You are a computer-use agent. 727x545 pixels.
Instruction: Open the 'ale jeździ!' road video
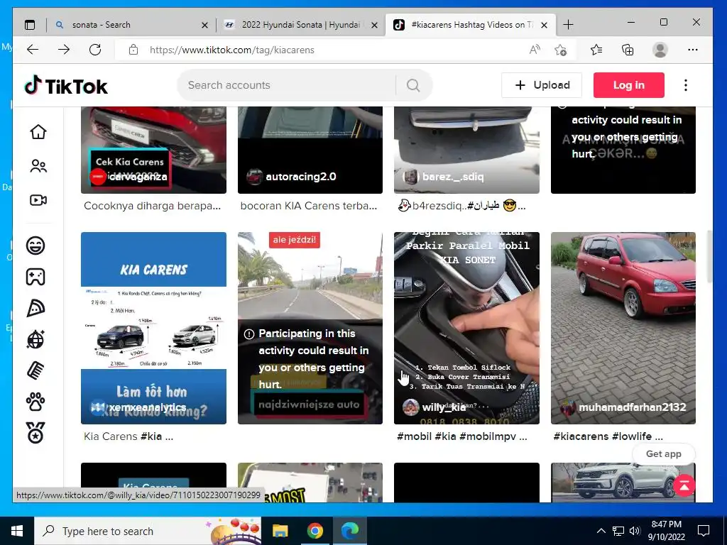pyautogui.click(x=310, y=328)
